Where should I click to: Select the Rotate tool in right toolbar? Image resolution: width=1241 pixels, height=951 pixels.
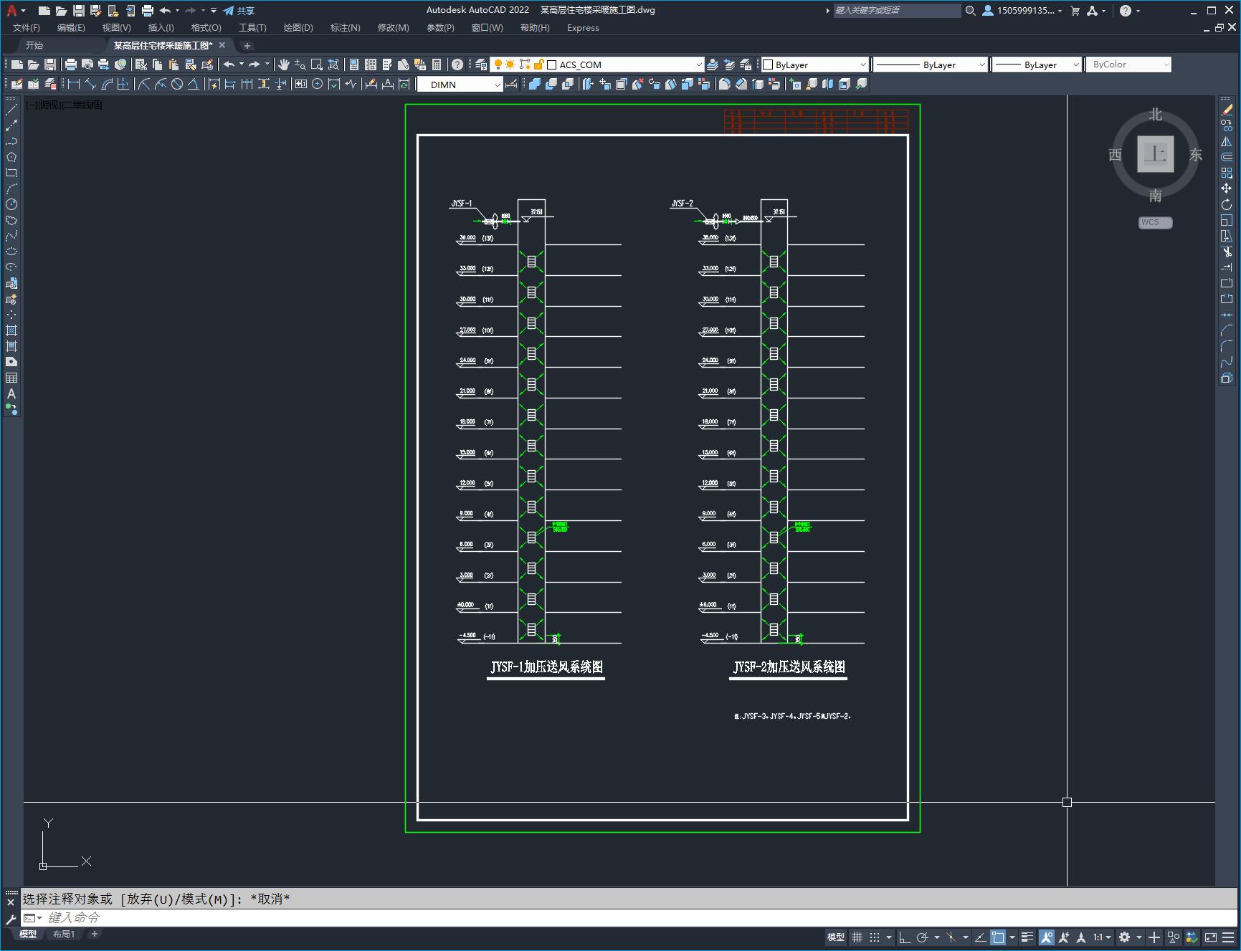(x=1227, y=204)
